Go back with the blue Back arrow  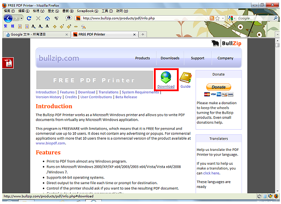8,18
